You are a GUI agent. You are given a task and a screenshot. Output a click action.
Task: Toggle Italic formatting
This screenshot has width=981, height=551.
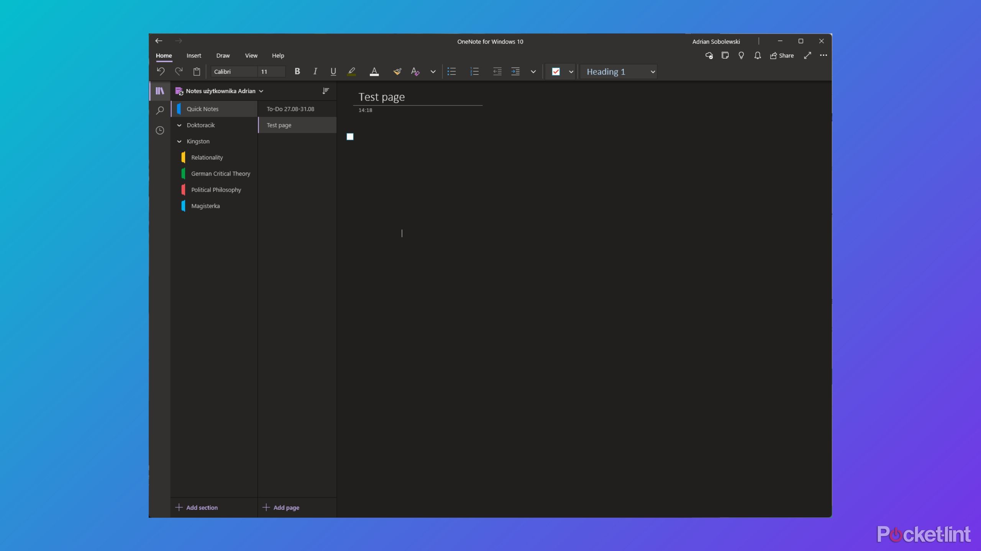tap(315, 72)
